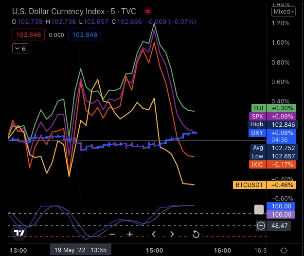Open chart settings gear icon
Image resolution: width=304 pixels, height=256 pixels.
point(284,250)
